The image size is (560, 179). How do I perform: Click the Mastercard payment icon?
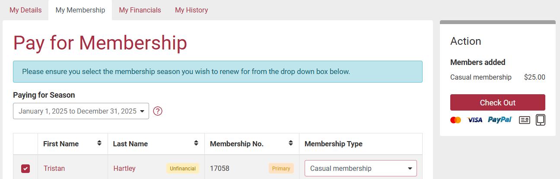click(x=455, y=120)
